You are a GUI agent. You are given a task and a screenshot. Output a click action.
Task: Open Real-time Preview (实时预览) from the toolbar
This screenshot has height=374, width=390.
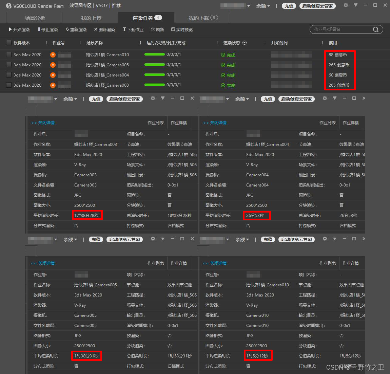173,30
